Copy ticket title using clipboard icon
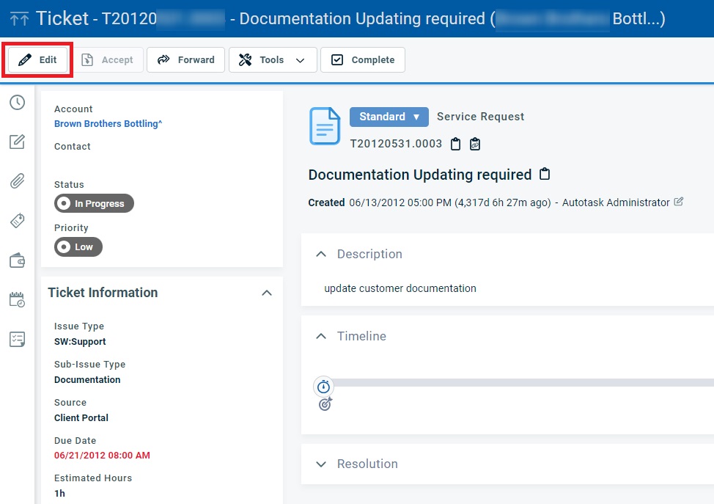The height and width of the screenshot is (504, 714). pos(544,175)
